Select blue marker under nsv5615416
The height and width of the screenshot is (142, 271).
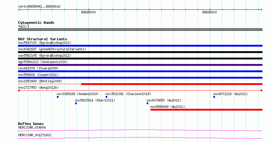76,103
